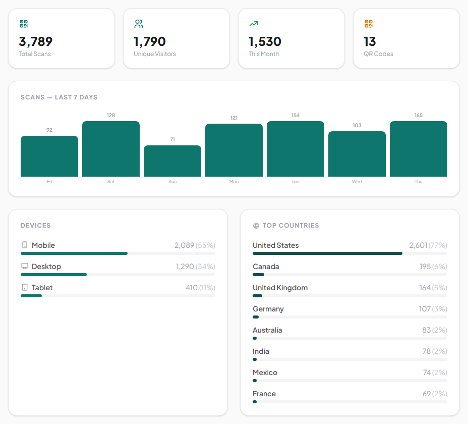The height and width of the screenshot is (424, 468).
Task: Click the 78 (2%) India count
Action: tap(435, 351)
